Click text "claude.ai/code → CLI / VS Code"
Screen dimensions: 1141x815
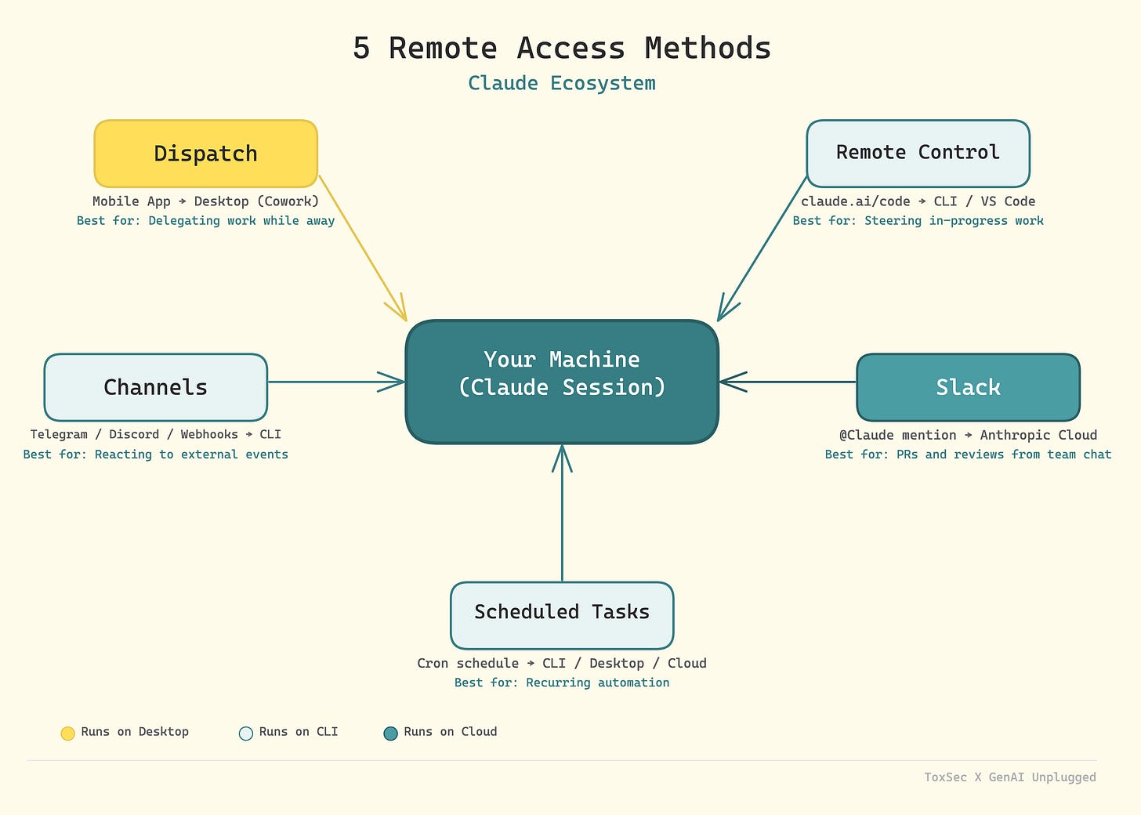click(918, 201)
